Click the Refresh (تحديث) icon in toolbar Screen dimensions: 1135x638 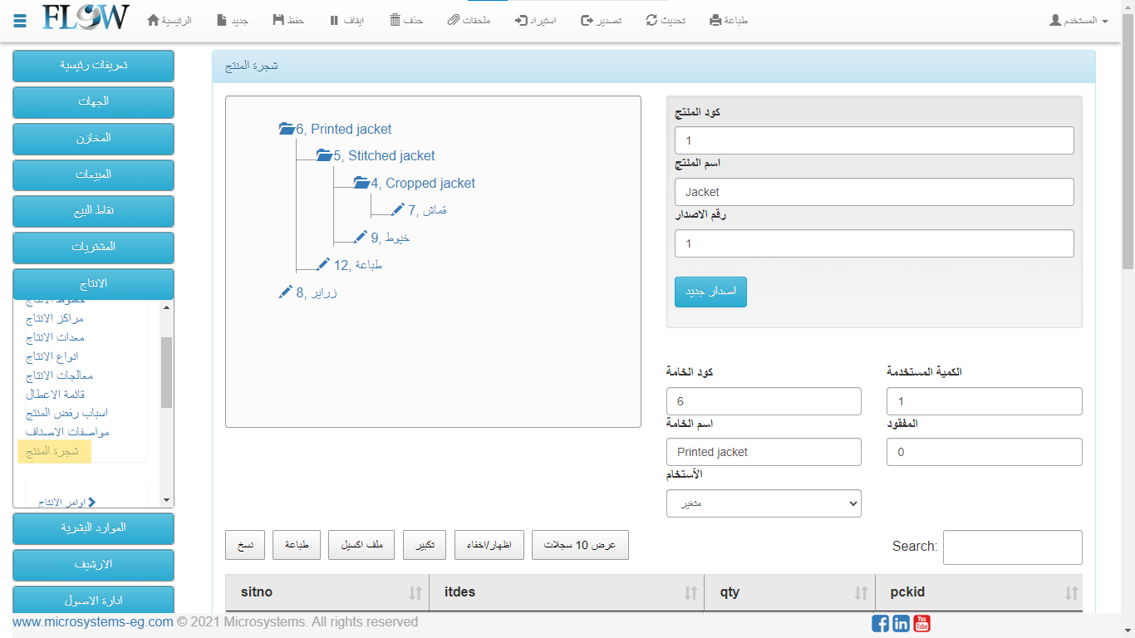(651, 20)
